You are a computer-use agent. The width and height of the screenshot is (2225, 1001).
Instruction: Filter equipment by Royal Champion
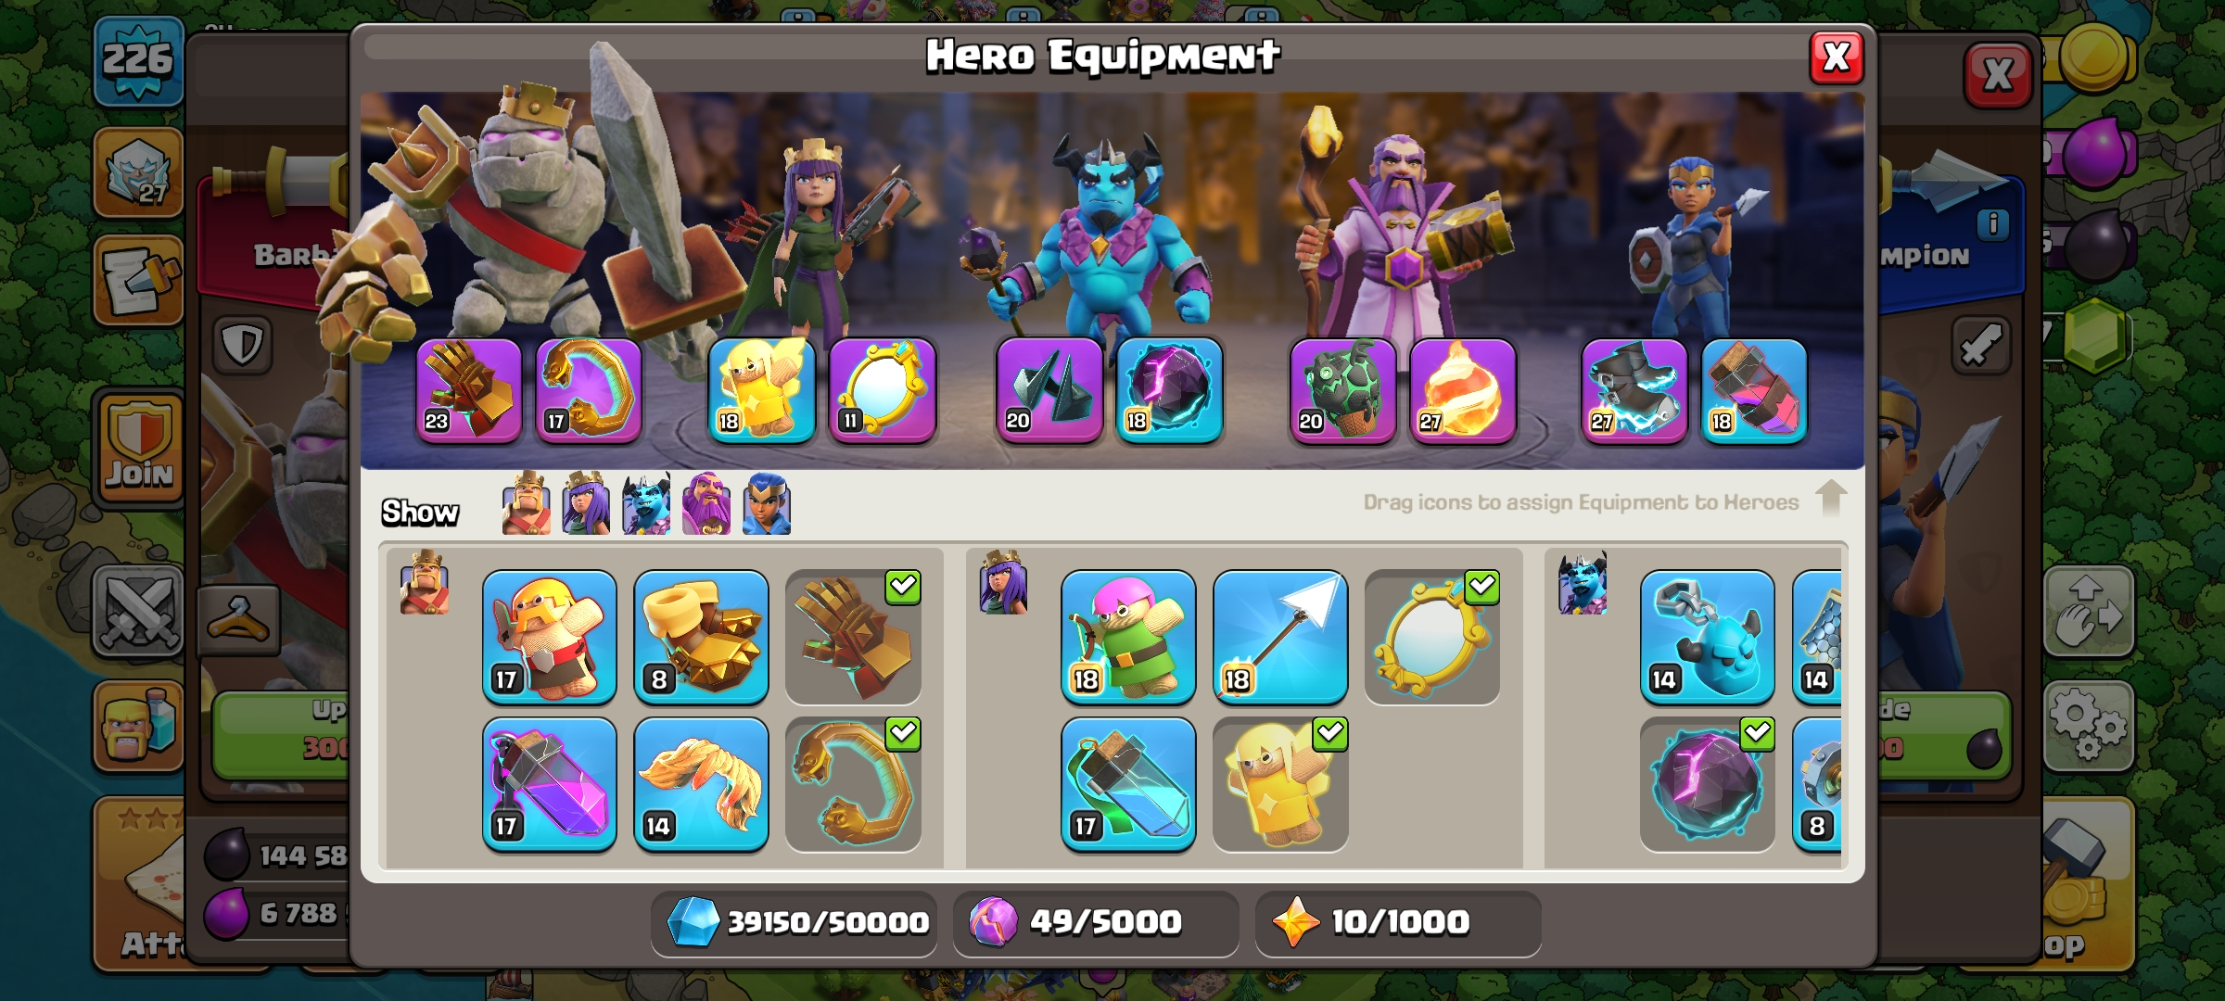[x=767, y=503]
